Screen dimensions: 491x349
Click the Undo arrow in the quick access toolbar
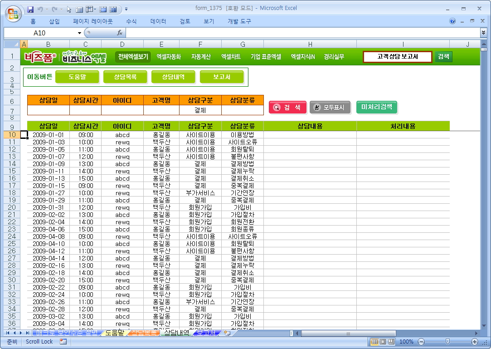coord(40,9)
